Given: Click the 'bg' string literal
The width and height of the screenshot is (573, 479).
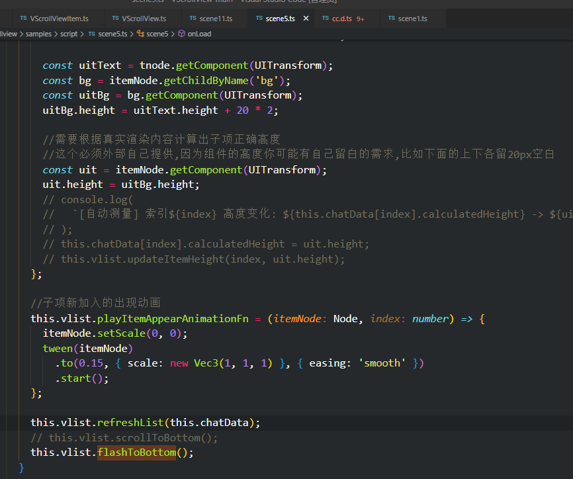Looking at the screenshot, I should point(267,81).
